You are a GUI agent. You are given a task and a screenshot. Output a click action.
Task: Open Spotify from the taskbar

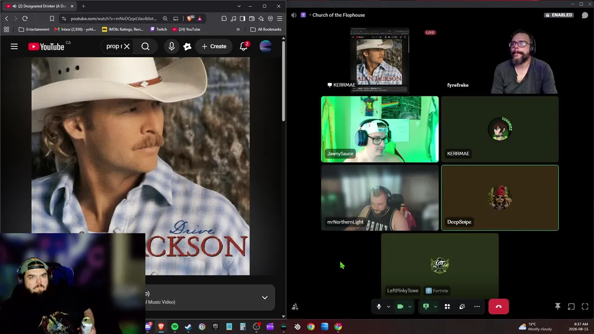click(174, 327)
